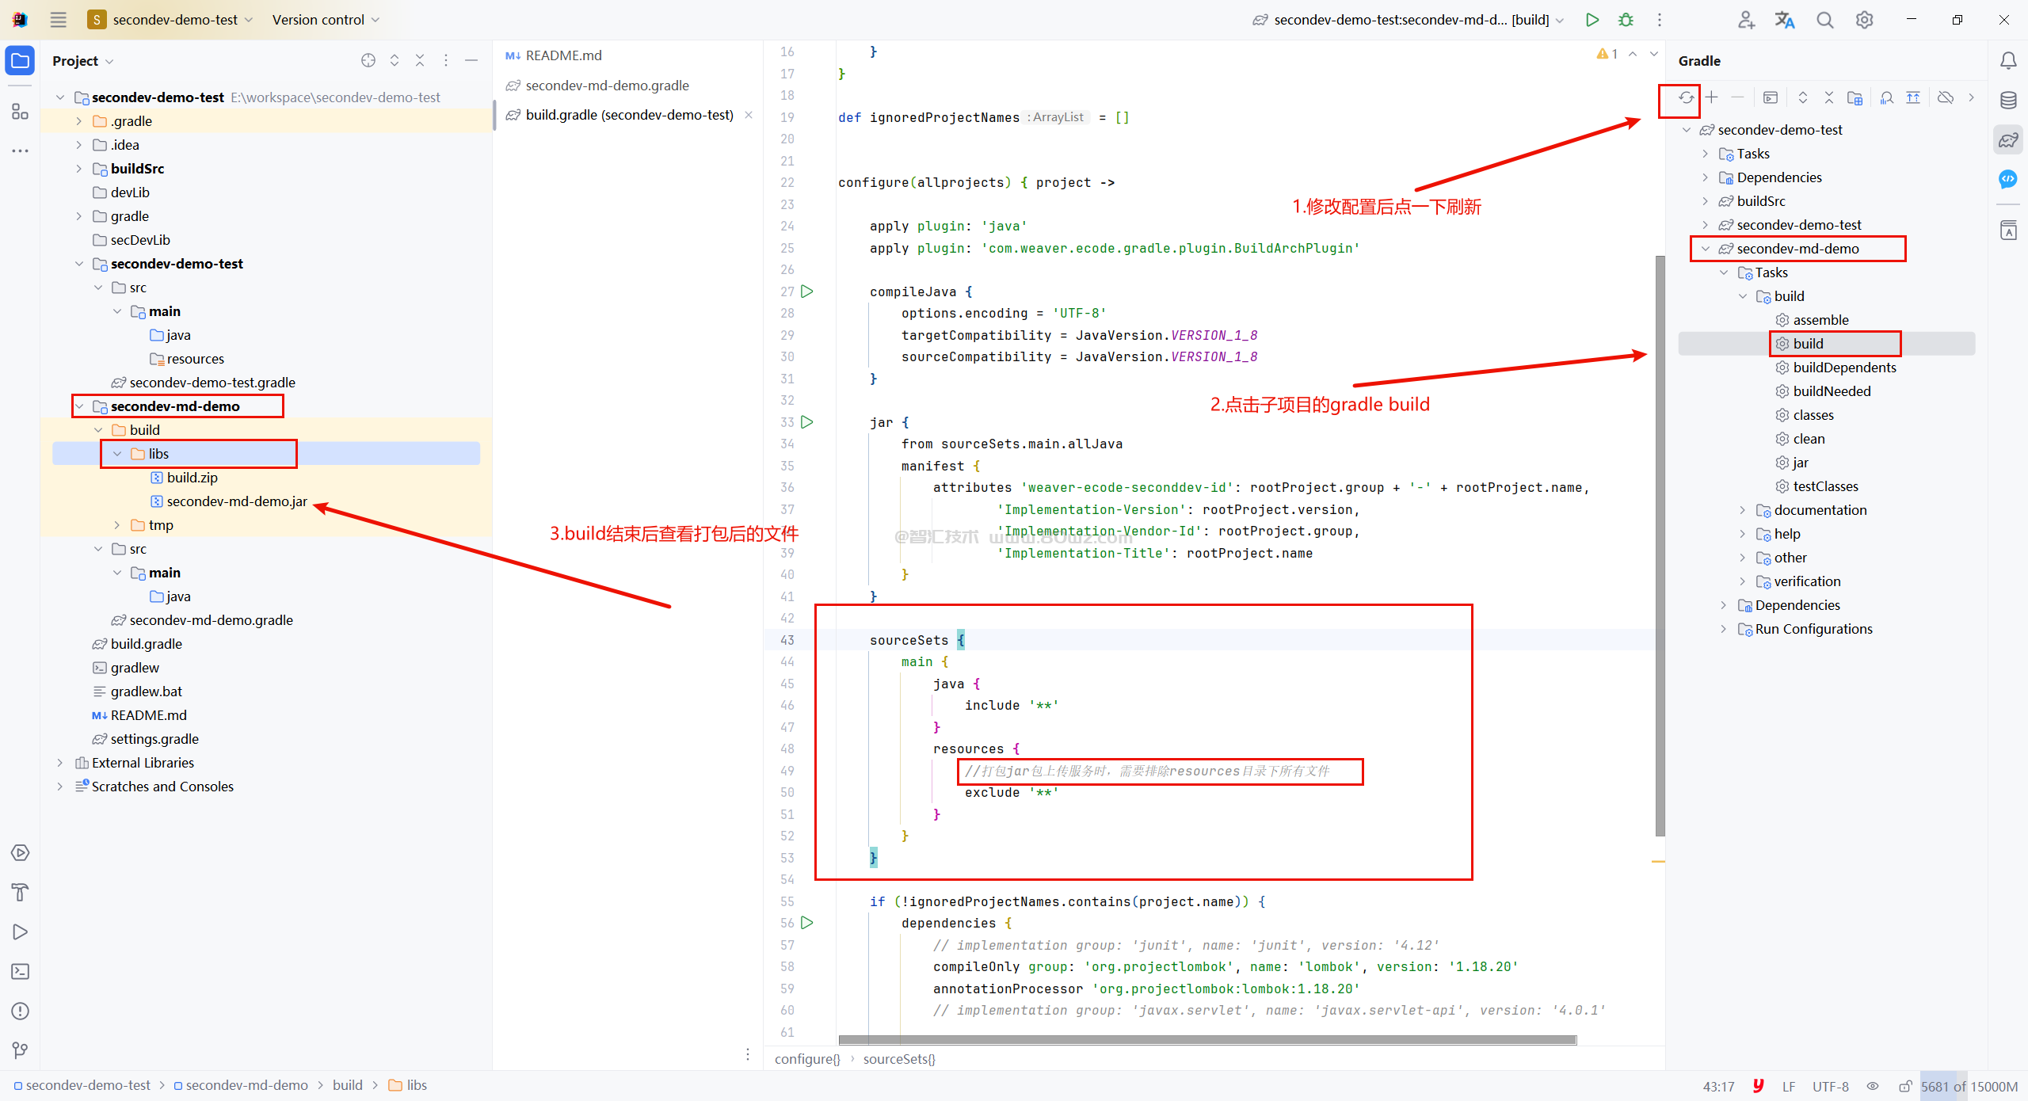Toggle the read-only lock in the status bar
The width and height of the screenshot is (2028, 1101).
(x=1905, y=1087)
